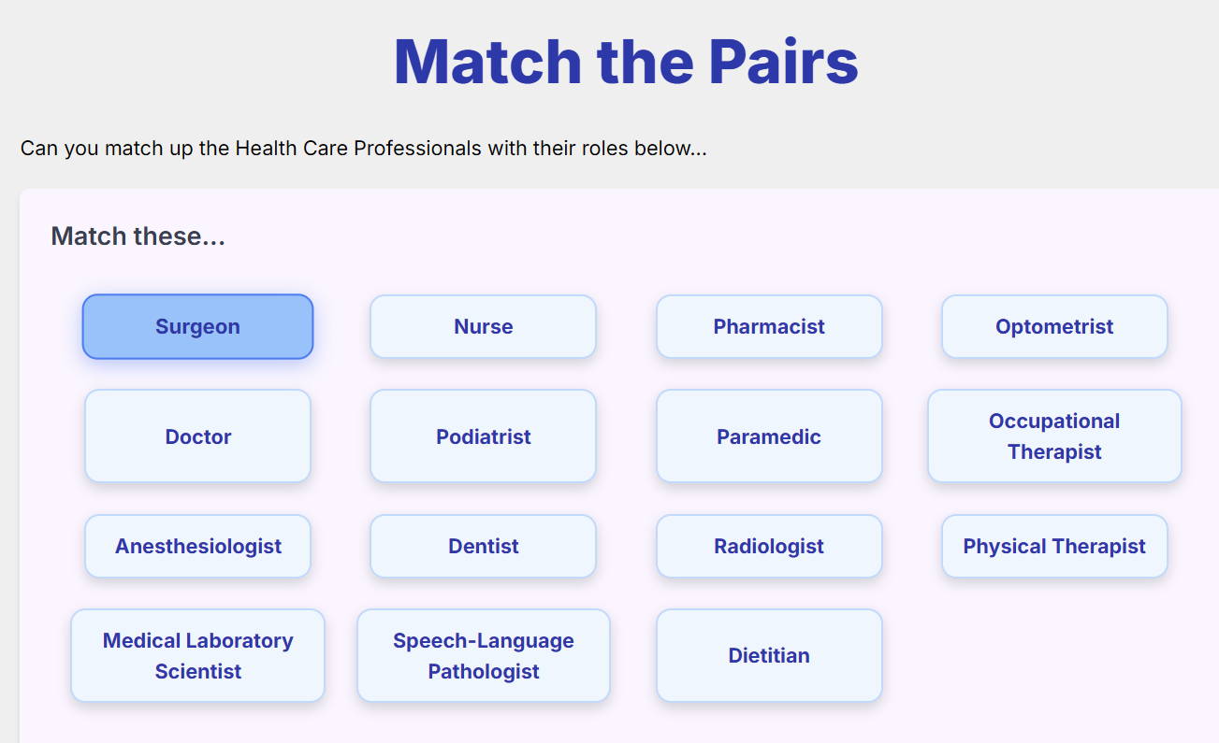Choose the Physical Therapist card
1219x743 pixels.
pos(1054,546)
